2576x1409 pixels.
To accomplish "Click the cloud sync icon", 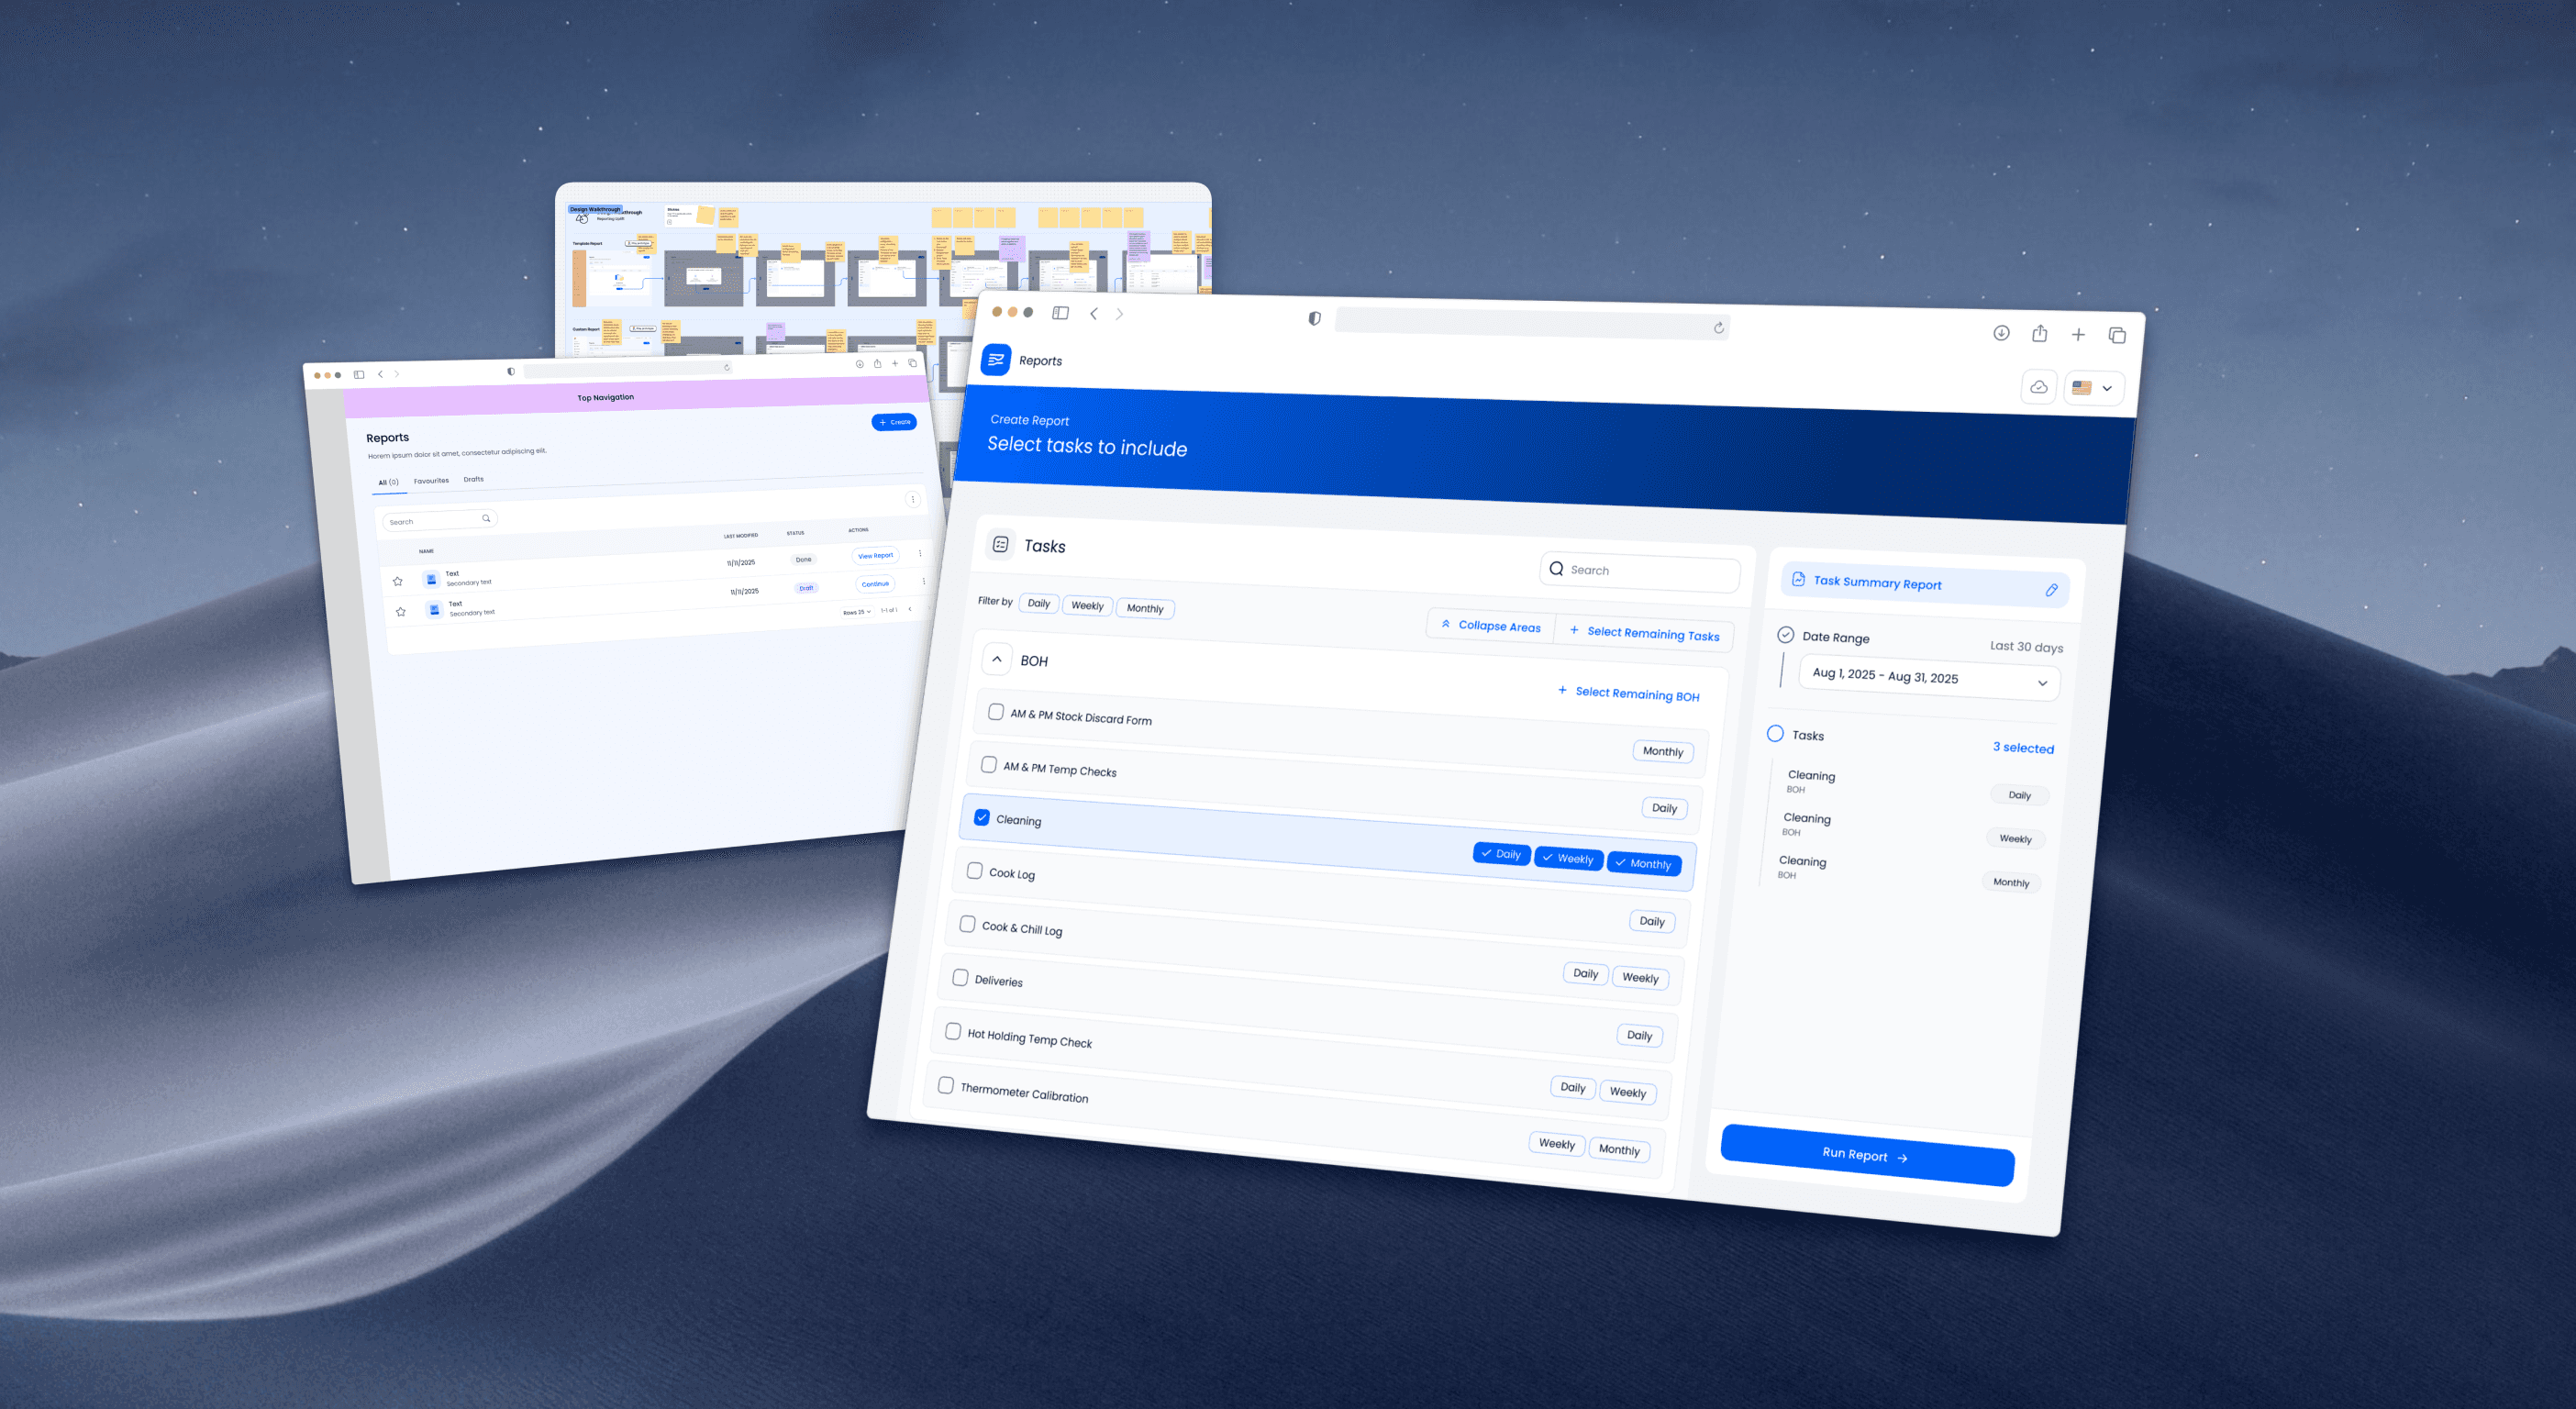I will 2038,387.
